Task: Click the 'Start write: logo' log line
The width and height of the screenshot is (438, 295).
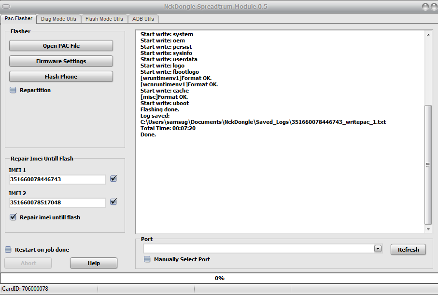Action: click(x=162, y=66)
